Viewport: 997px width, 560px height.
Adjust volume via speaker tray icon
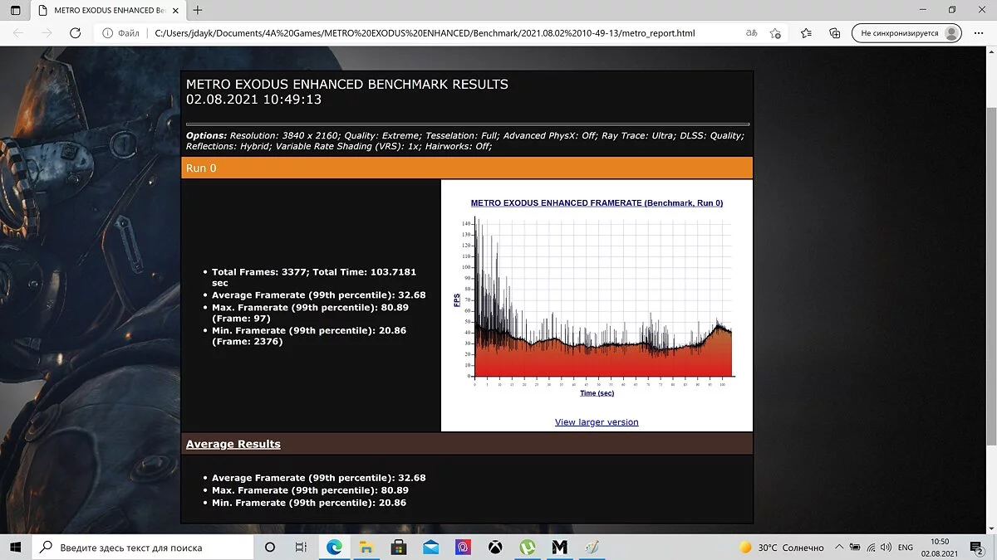pyautogui.click(x=886, y=548)
